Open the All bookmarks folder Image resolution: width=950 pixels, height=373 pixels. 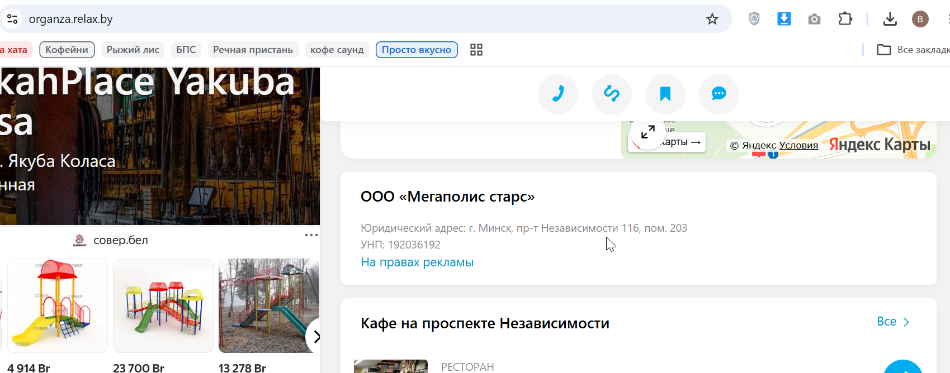pos(913,50)
